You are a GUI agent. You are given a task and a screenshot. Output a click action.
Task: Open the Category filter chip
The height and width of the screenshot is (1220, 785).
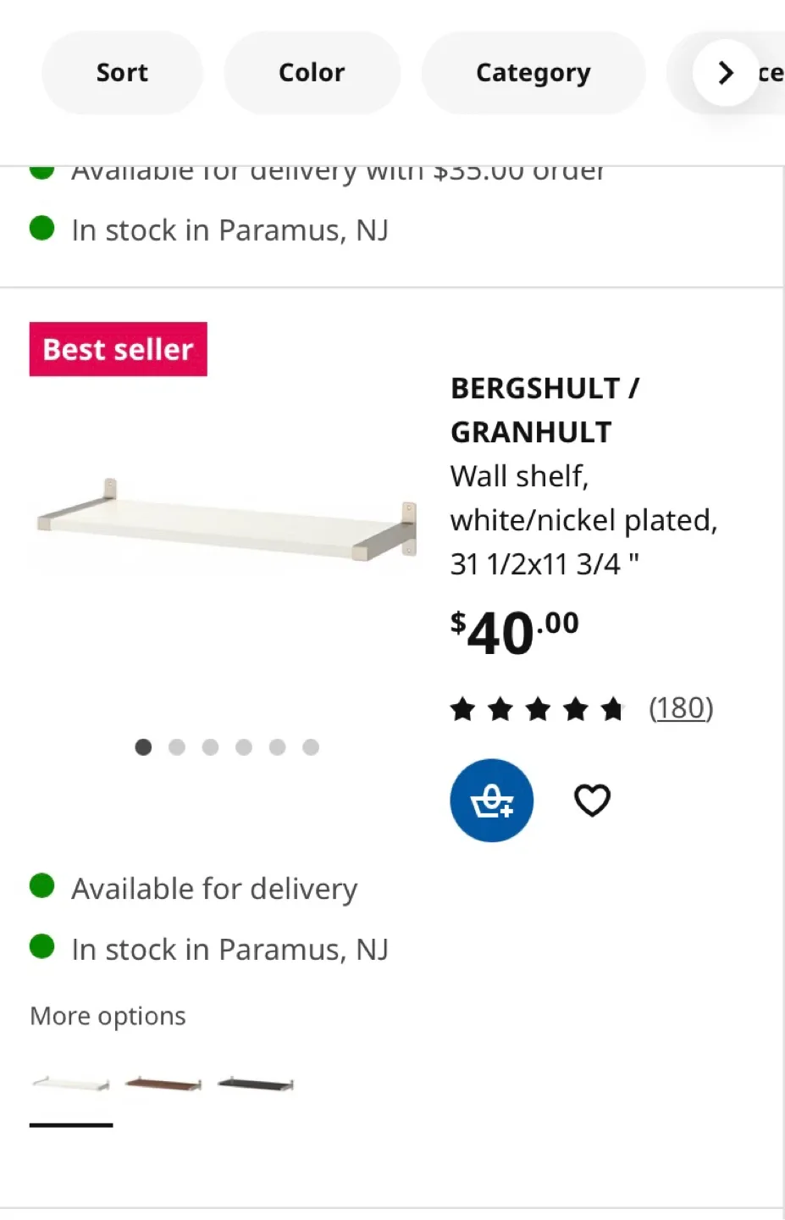click(x=533, y=73)
